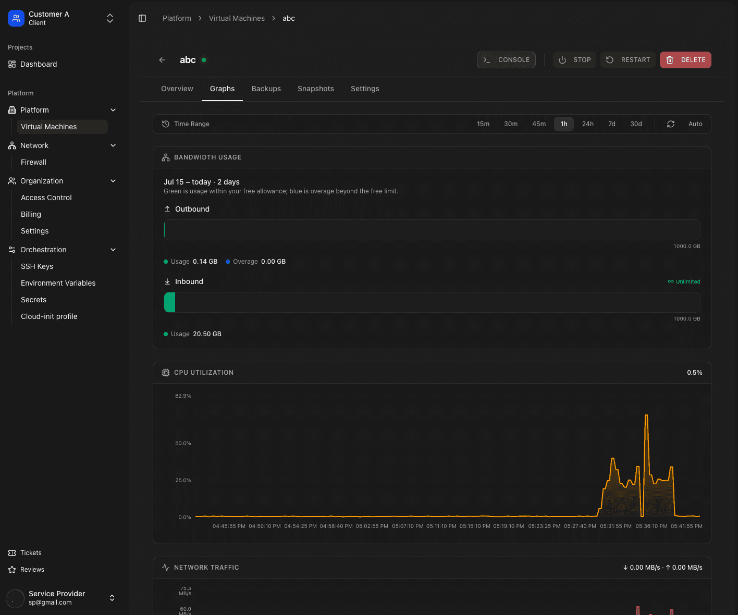Select the 24h time range

[x=588, y=124]
